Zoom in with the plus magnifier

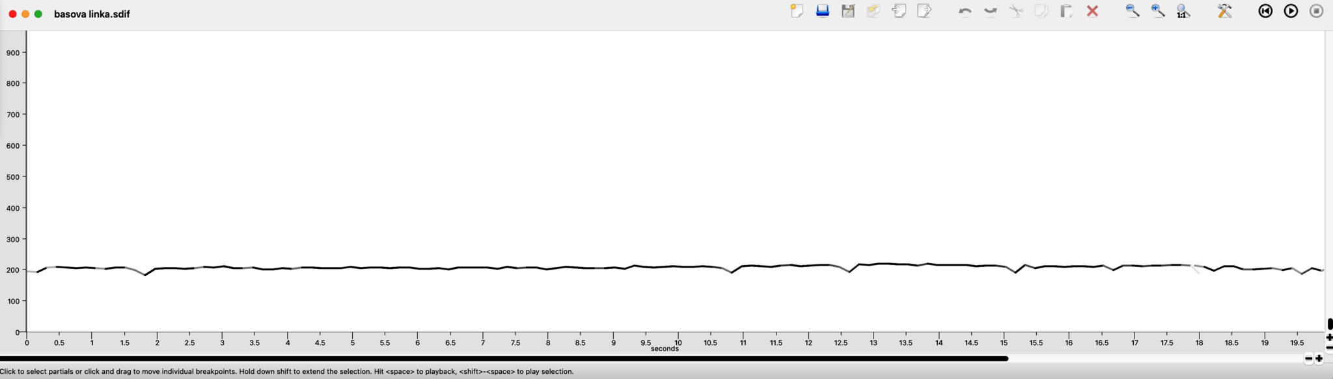tap(1158, 11)
